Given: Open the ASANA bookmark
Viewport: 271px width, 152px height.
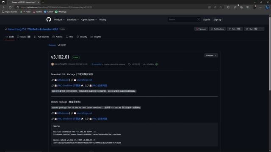Looking at the screenshot, I should [x=37, y=12].
